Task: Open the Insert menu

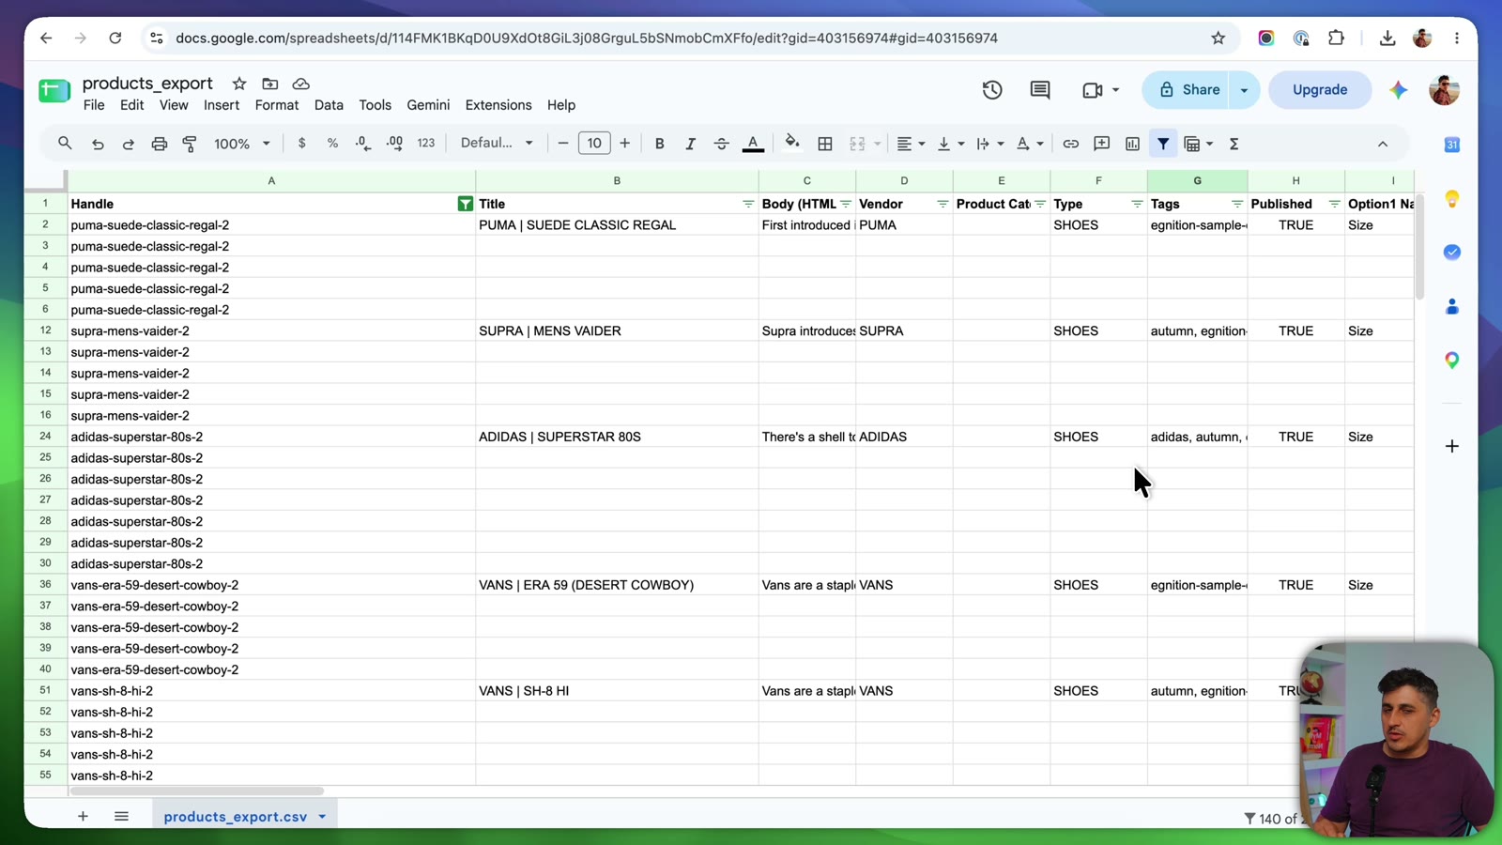Action: coord(222,105)
